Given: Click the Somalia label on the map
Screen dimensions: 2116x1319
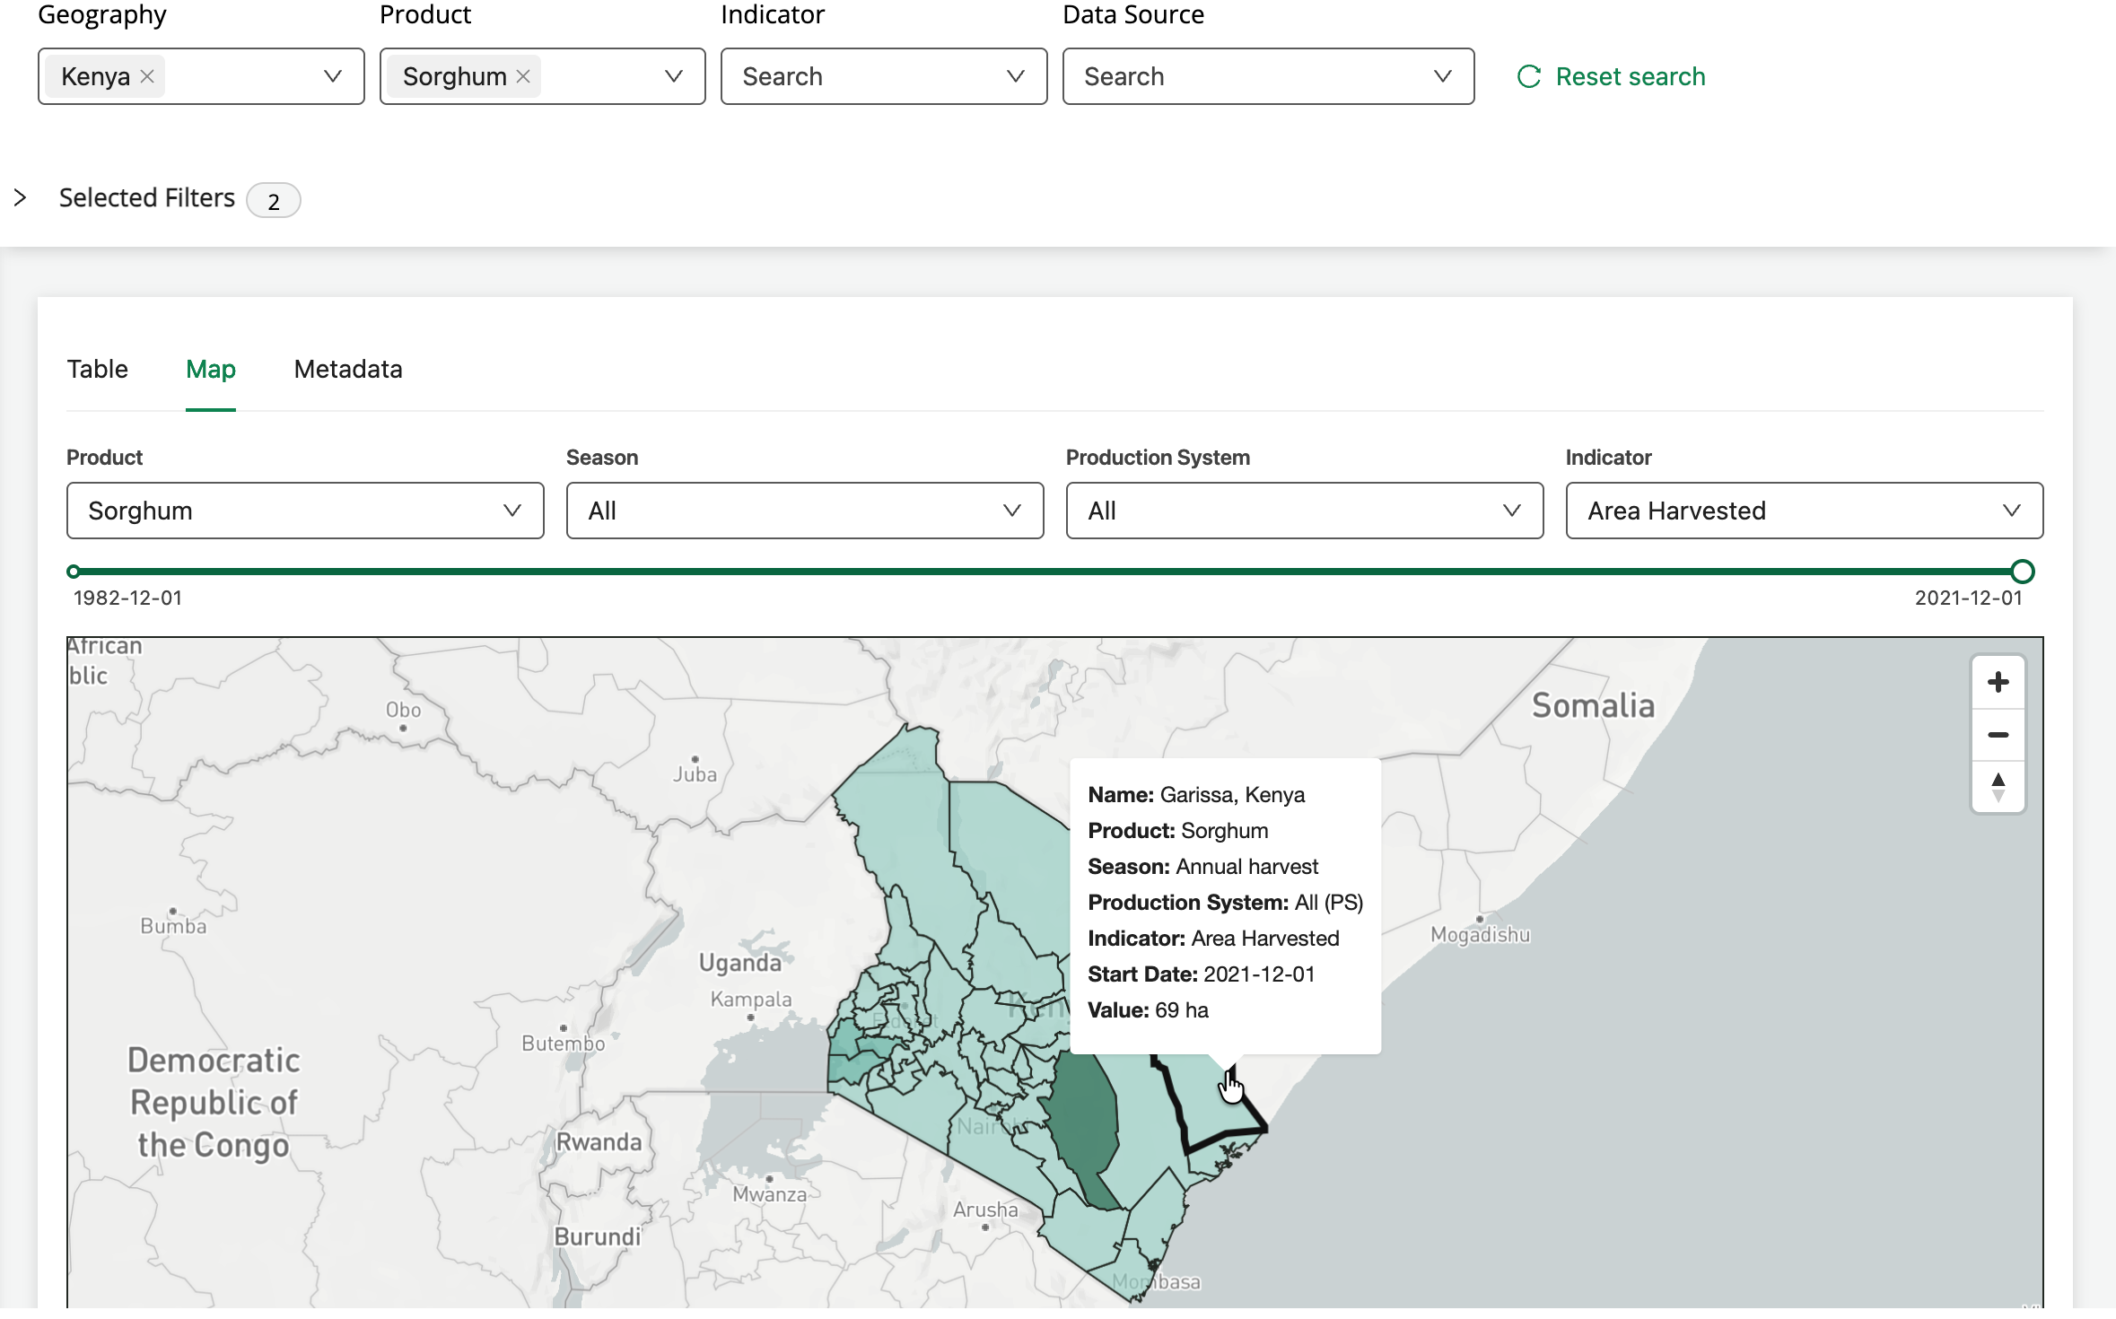Looking at the screenshot, I should pos(1593,706).
